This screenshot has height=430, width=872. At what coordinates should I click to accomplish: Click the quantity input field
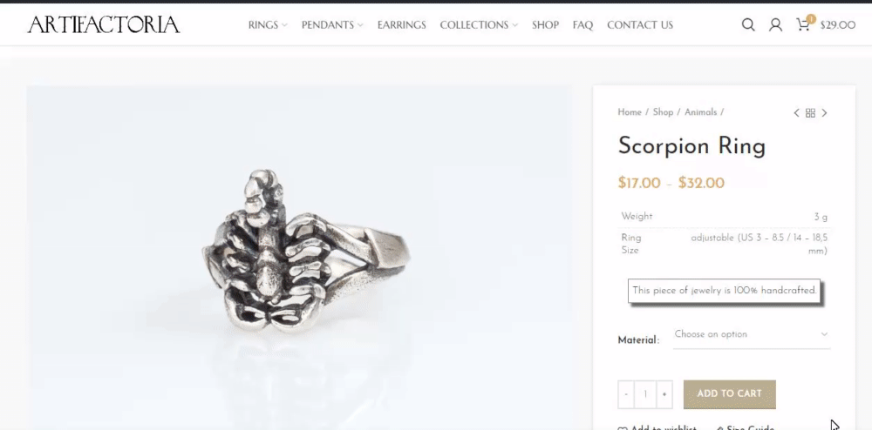[x=645, y=394]
